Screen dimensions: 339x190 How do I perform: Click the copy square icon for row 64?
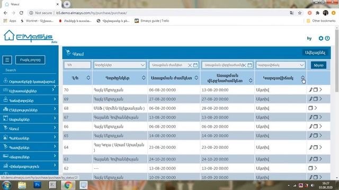pos(316,147)
